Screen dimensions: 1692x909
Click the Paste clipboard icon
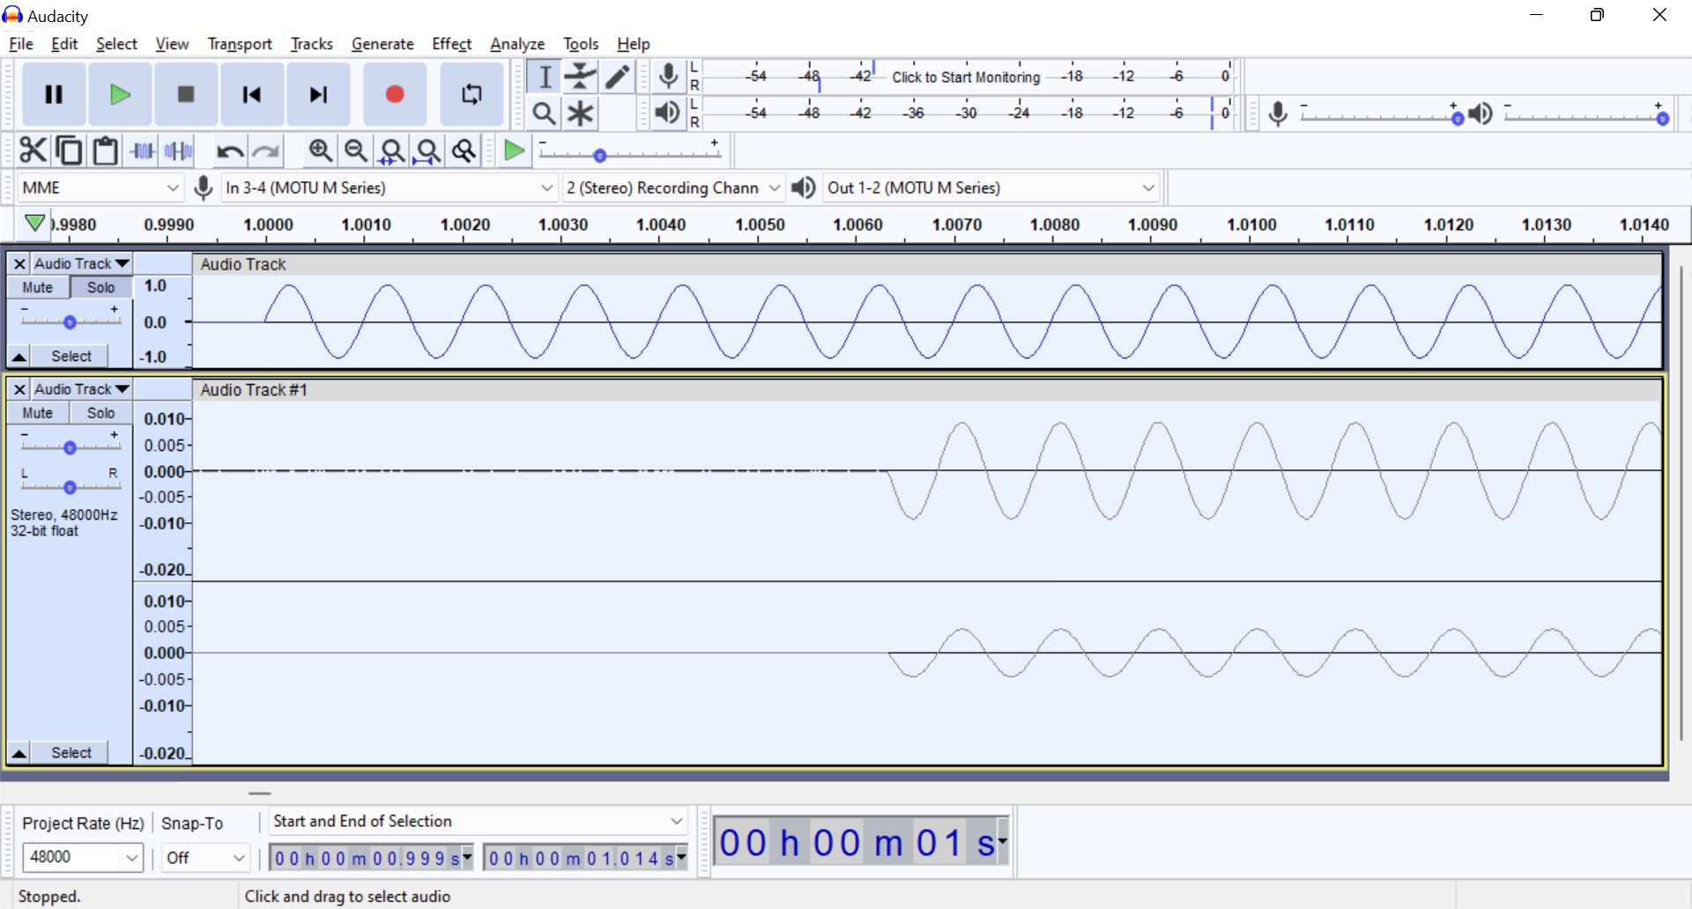(106, 151)
